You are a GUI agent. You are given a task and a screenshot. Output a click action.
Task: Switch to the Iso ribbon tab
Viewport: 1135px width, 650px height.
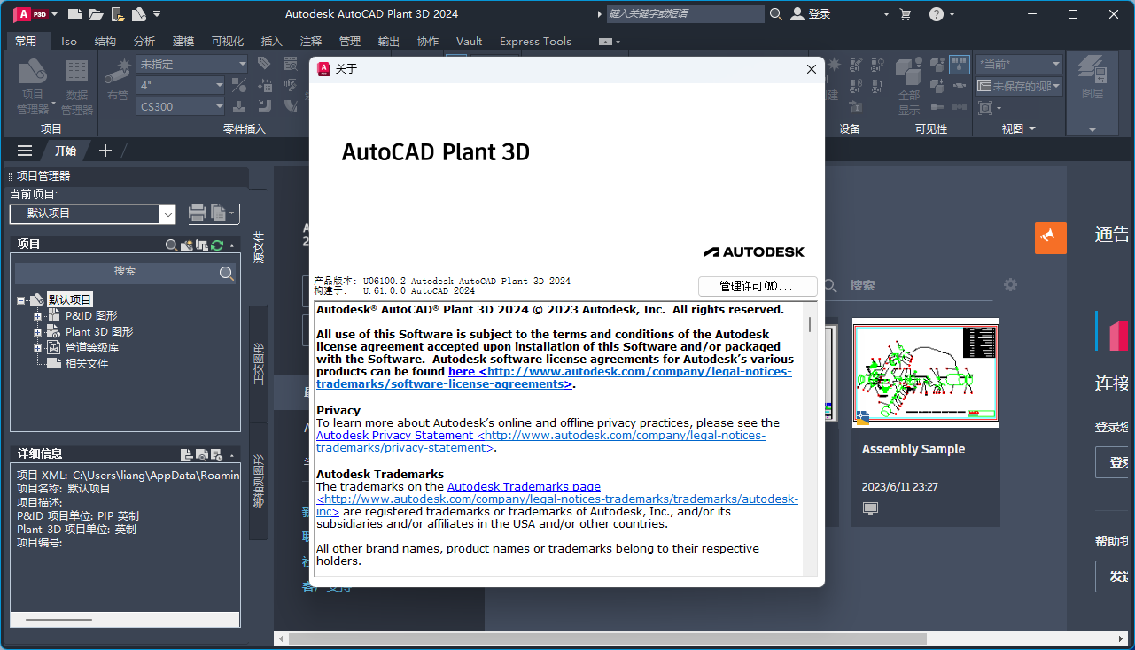pyautogui.click(x=69, y=41)
